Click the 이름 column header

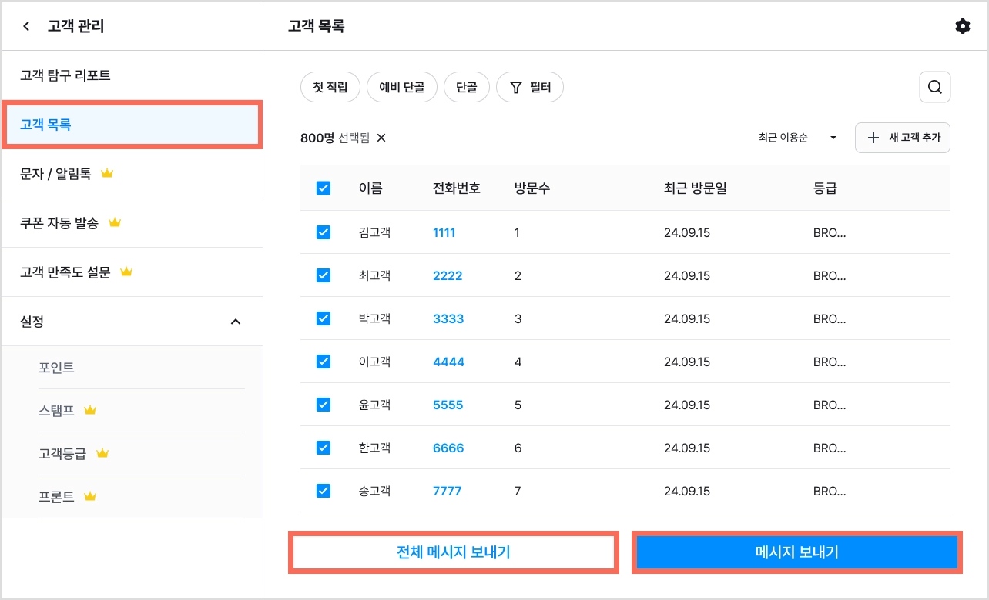370,188
